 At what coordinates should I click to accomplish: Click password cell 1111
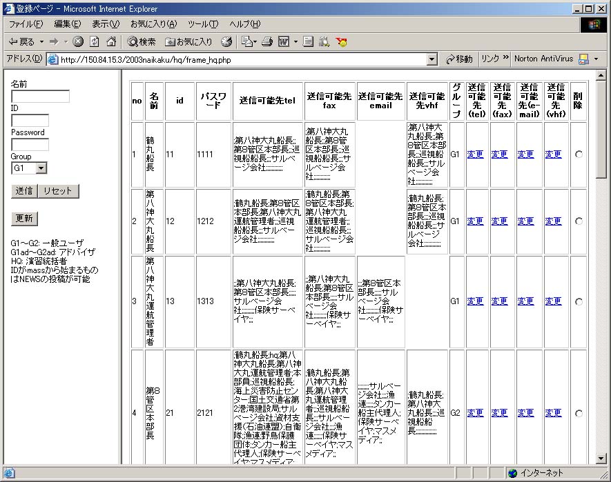(x=214, y=154)
